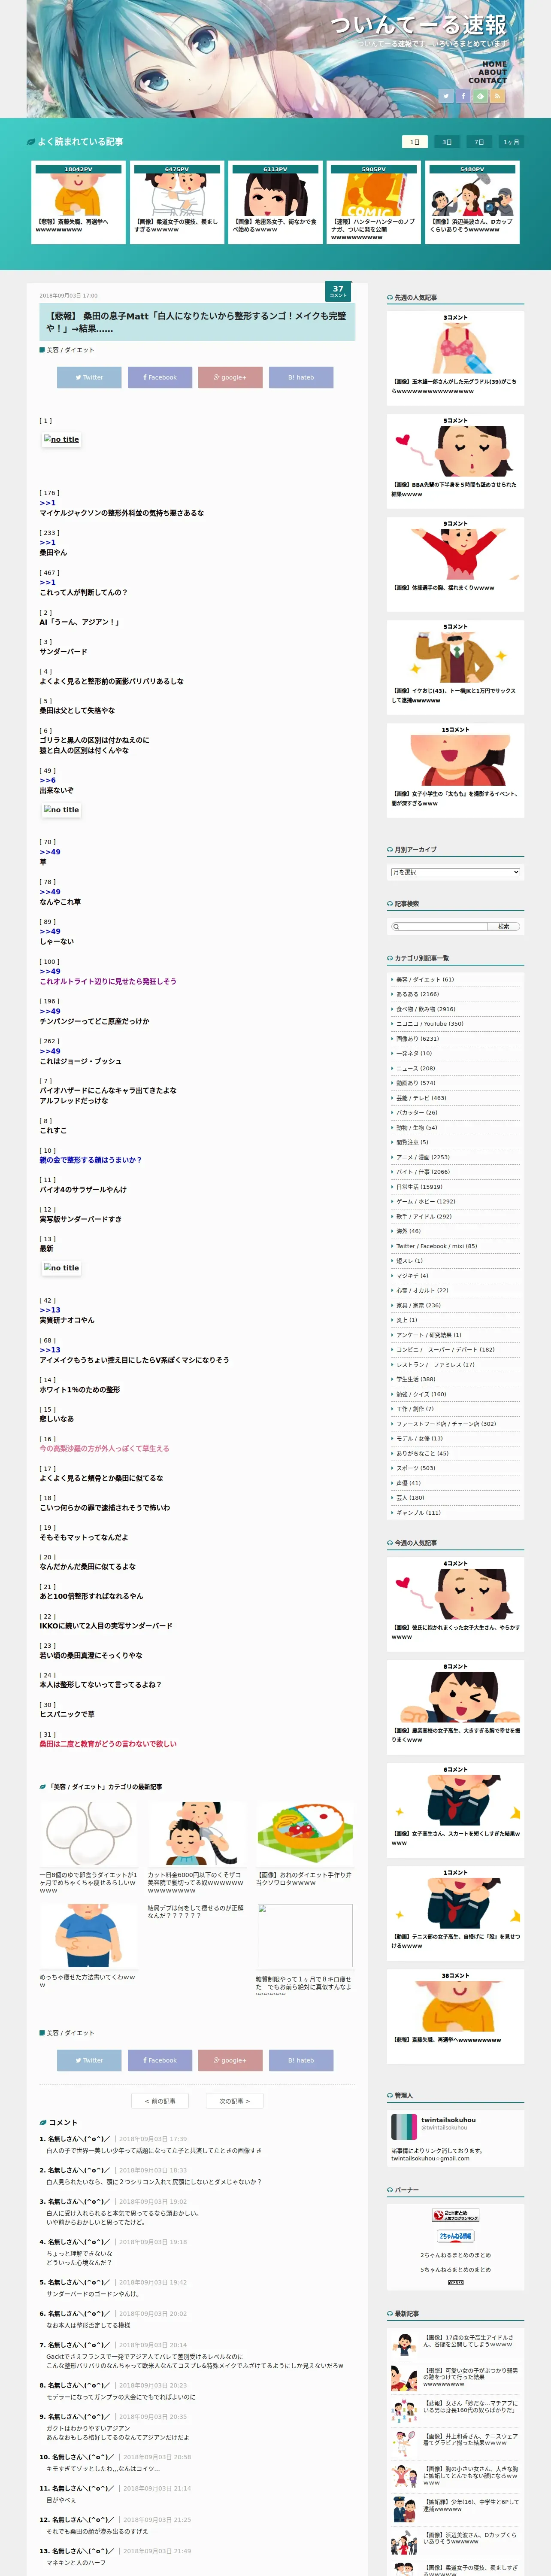Click the >>13 anchor in comment 42
The height and width of the screenshot is (2576, 551).
50,1310
